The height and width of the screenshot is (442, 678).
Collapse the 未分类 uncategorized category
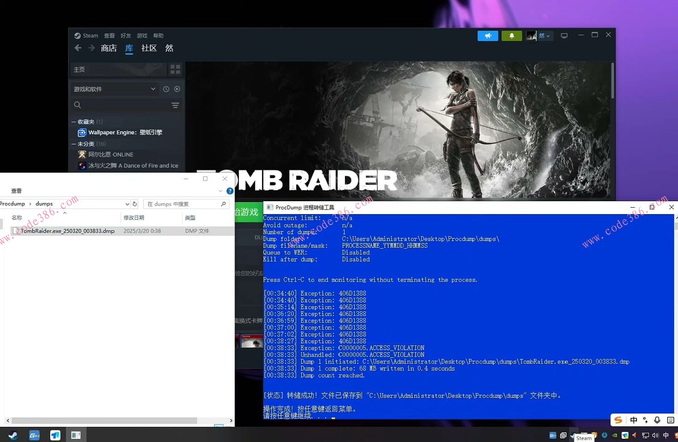click(x=74, y=144)
